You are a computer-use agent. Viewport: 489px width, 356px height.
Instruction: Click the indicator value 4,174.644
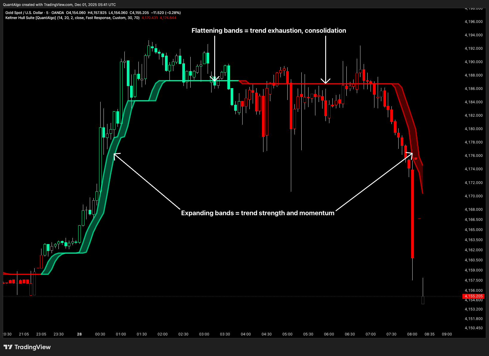tap(168, 18)
